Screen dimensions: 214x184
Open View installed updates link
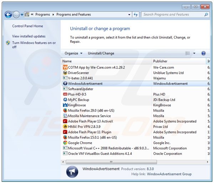coord(29,36)
